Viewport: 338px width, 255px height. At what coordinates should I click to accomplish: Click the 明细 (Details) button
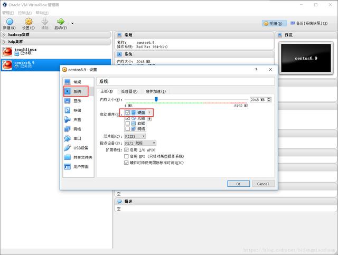(x=274, y=23)
